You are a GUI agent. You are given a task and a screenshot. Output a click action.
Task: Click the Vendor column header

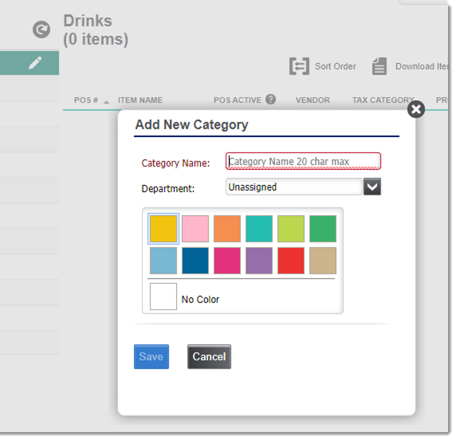pyautogui.click(x=313, y=100)
